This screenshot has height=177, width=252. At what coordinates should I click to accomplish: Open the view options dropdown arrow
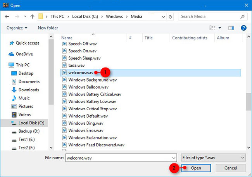click(220, 28)
